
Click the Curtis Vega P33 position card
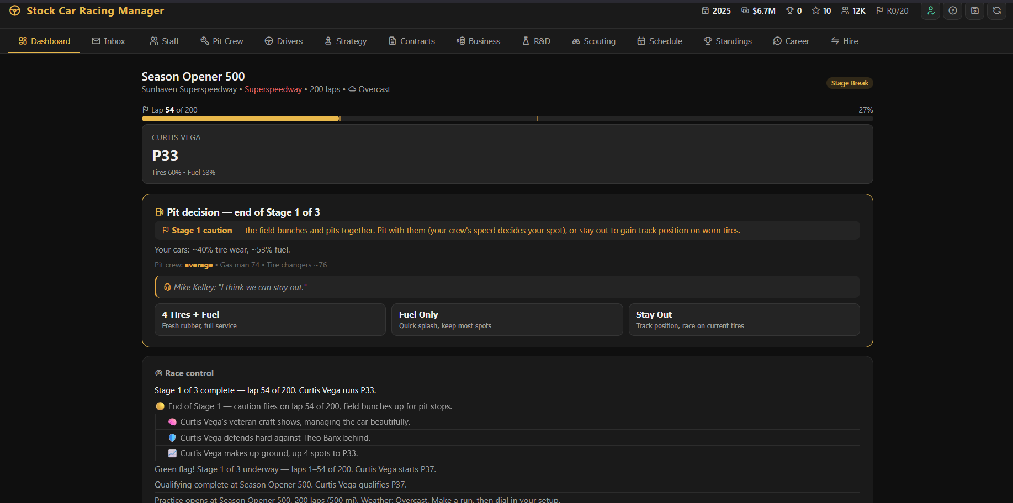tap(507, 154)
